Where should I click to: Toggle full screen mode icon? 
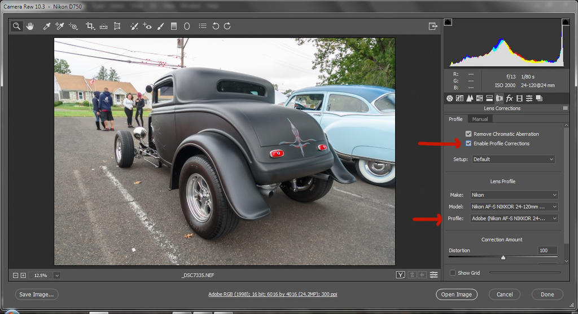(x=433, y=26)
